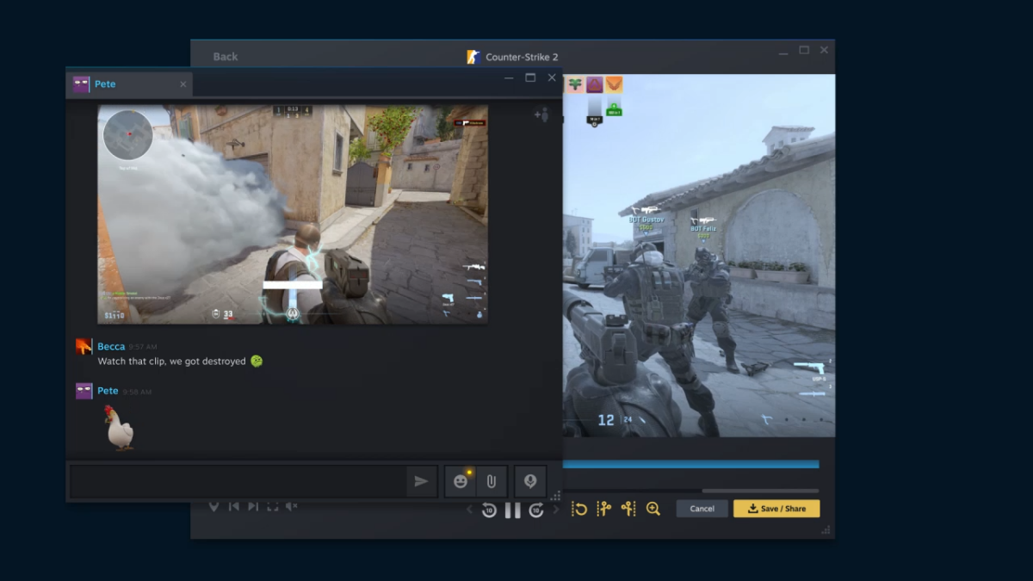
Task: Toggle fullscreen in the clip player
Action: (272, 506)
